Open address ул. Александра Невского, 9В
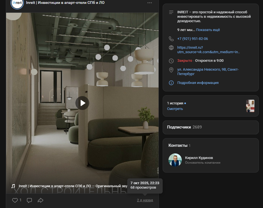Screen dimensions: 263x208 tap(208, 72)
